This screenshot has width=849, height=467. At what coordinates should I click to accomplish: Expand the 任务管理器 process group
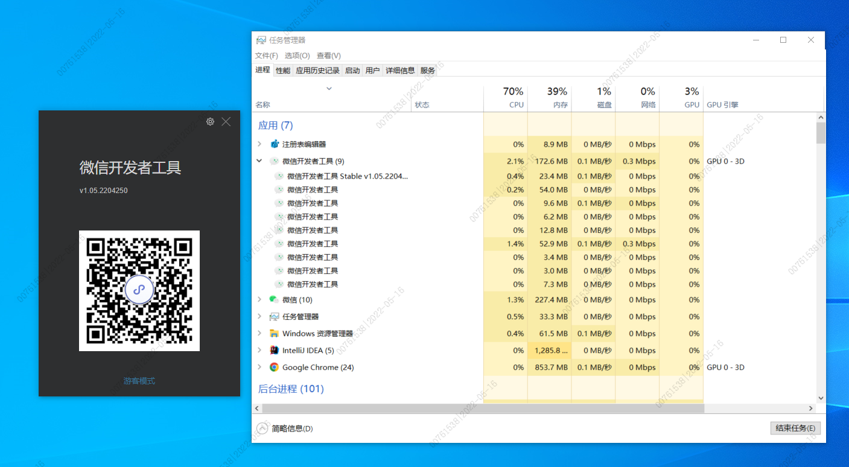point(259,317)
